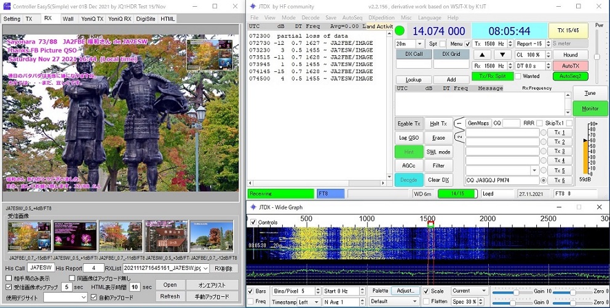Toggle the Menu checkbox in JTDX
This screenshot has width=610, height=308.
click(x=467, y=44)
